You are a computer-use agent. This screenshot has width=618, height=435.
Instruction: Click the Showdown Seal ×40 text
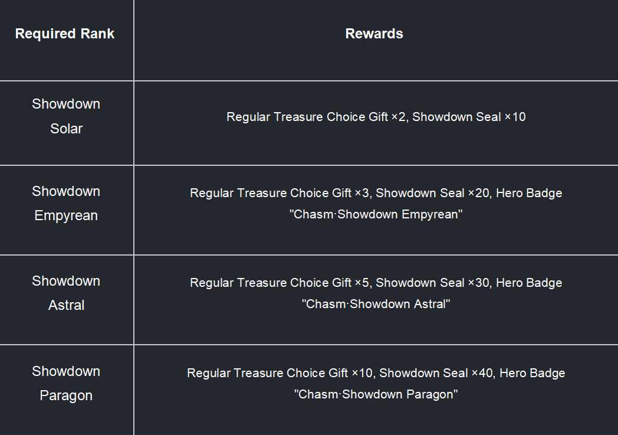pos(436,373)
